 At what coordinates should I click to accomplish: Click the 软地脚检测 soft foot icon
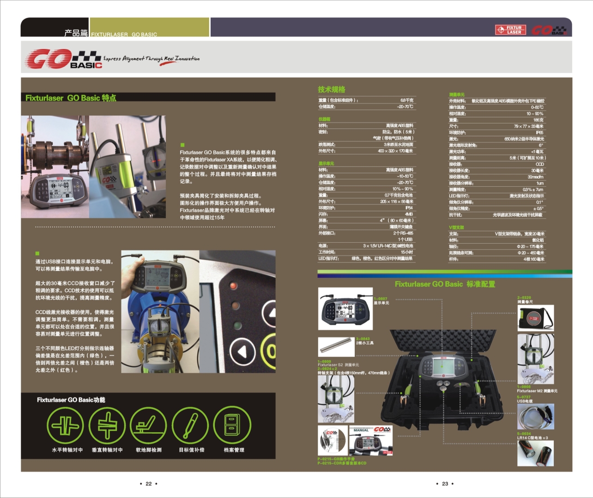(x=148, y=426)
